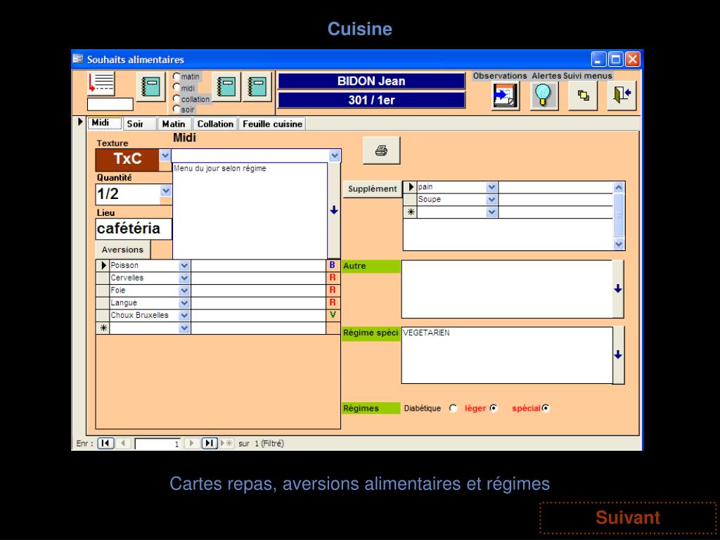Click the notebook icon beside the BIDON Jean name

pyautogui.click(x=257, y=86)
